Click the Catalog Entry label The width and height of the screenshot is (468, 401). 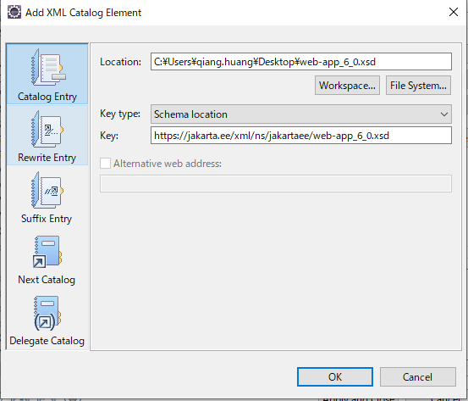coord(47,97)
